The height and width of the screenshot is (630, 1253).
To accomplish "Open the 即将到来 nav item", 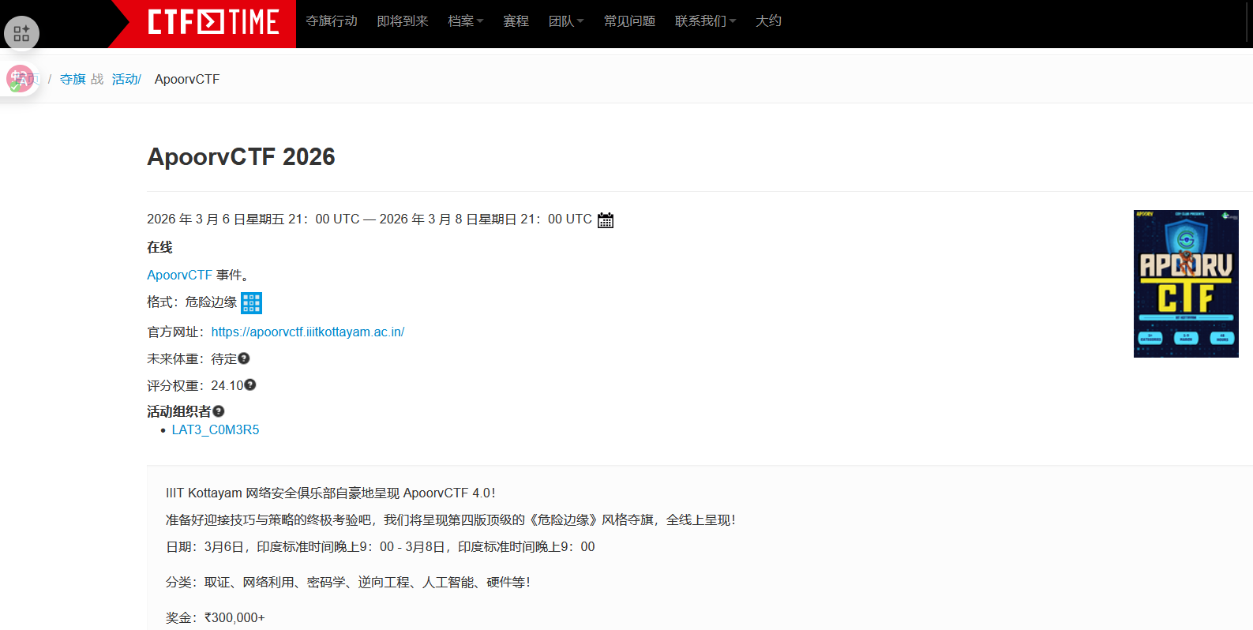I will (403, 21).
